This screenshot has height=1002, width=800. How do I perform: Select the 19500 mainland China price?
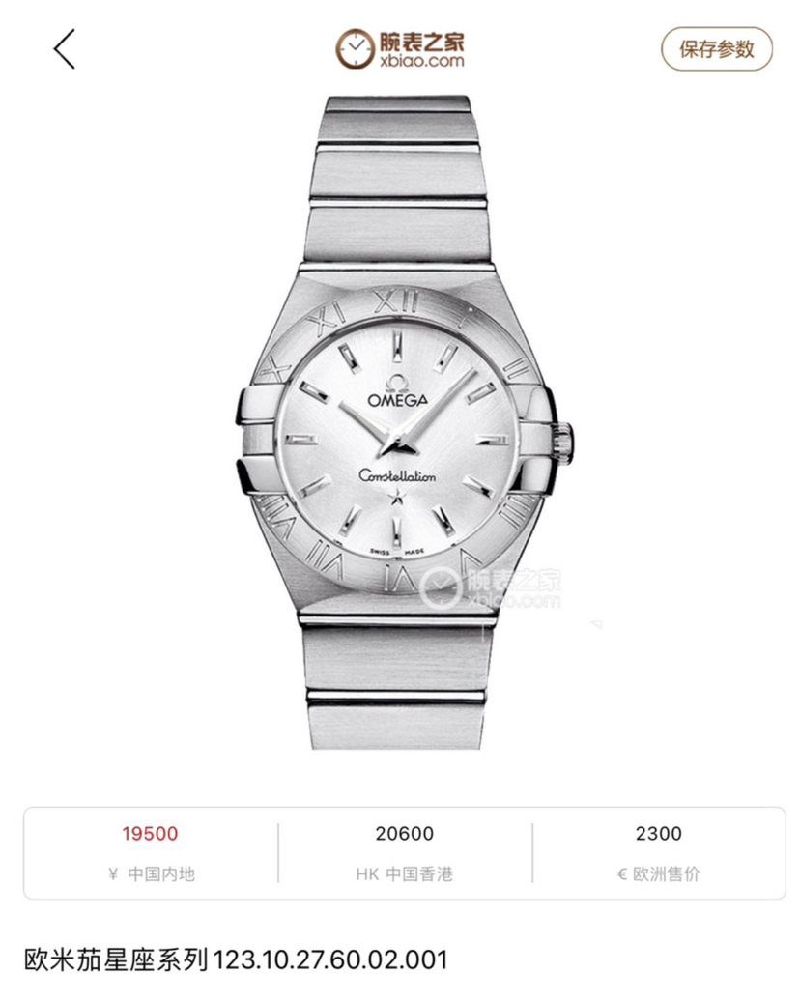click(x=150, y=833)
